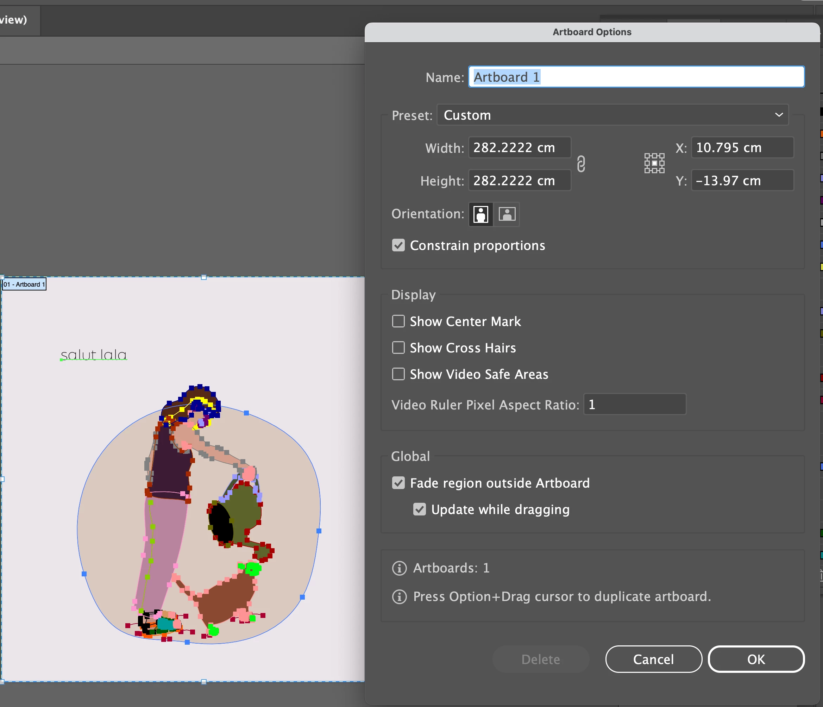This screenshot has width=823, height=707.
Task: Select landscape orientation icon
Action: click(507, 214)
